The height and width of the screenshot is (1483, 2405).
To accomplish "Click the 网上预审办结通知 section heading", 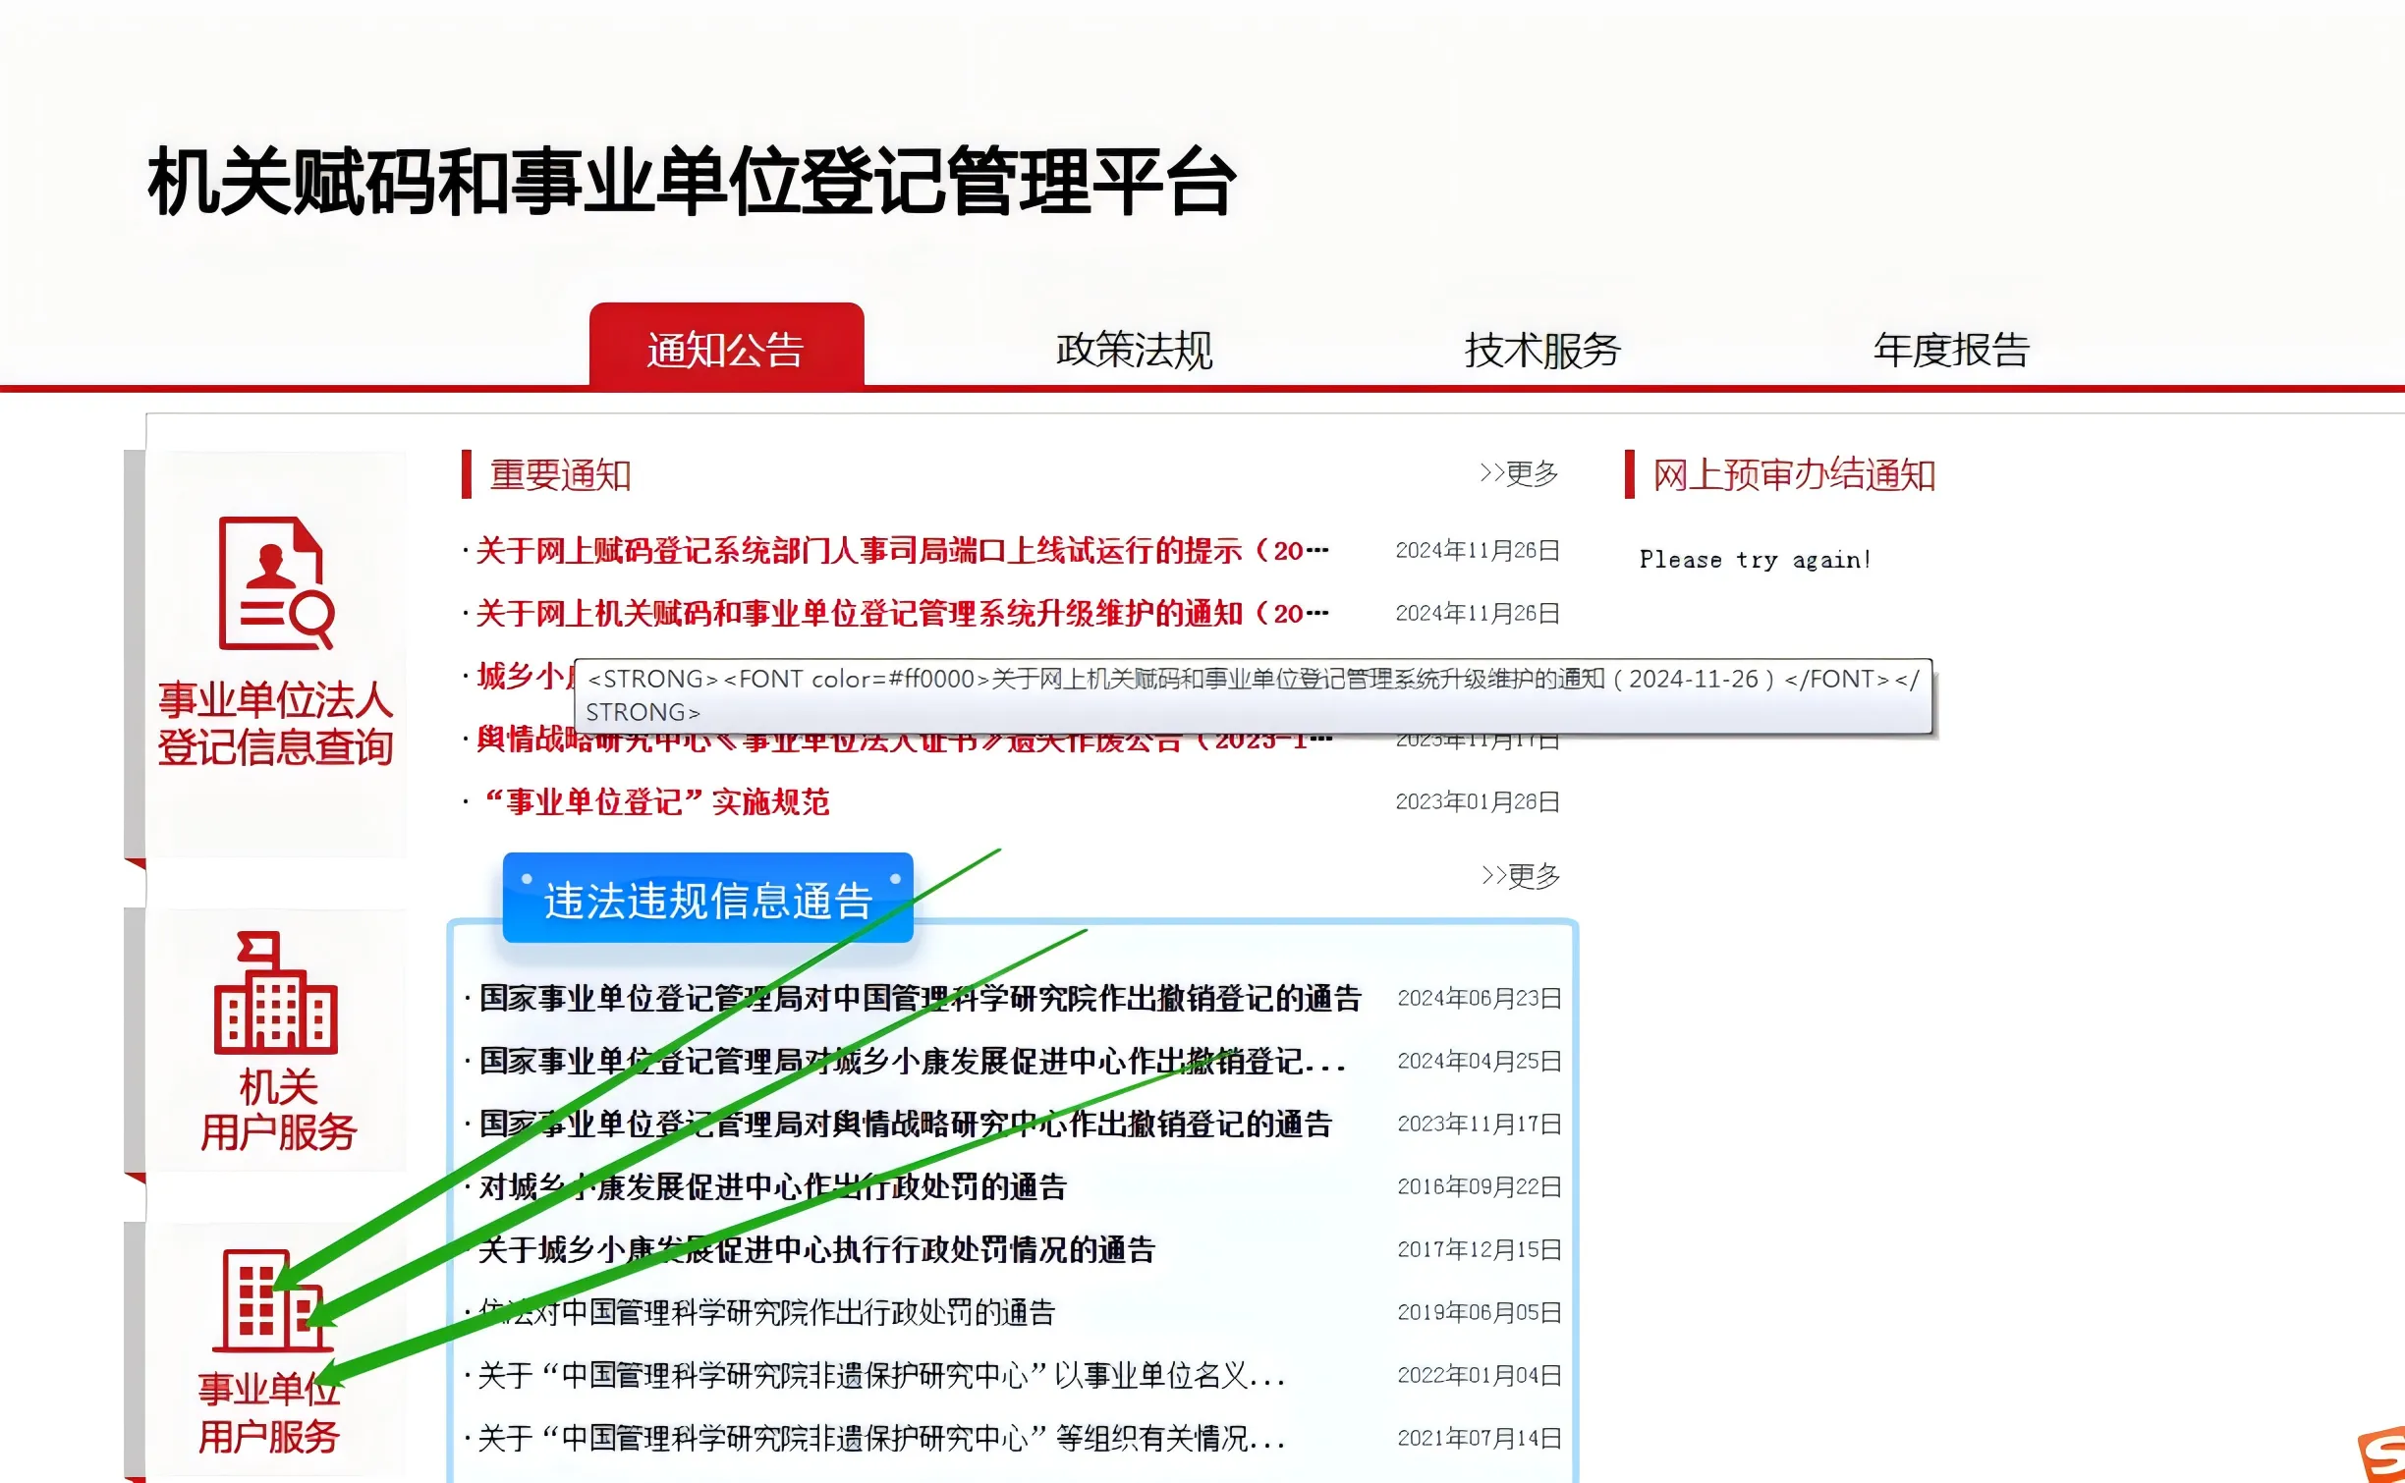I will [1793, 475].
